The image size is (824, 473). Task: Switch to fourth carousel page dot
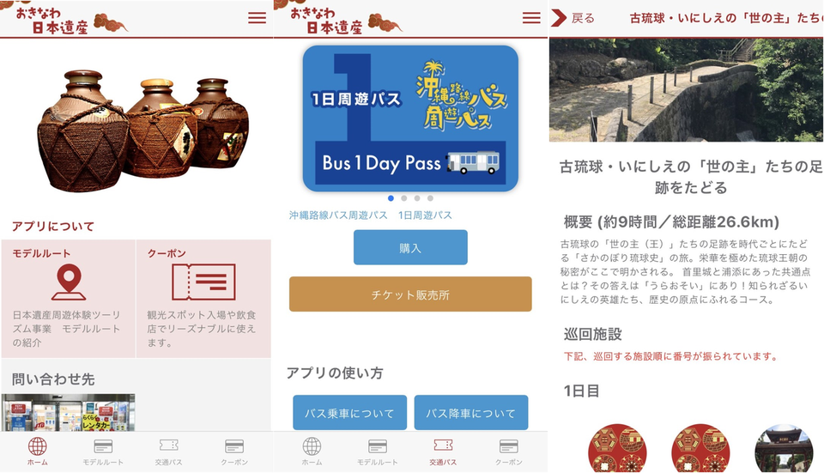pyautogui.click(x=430, y=198)
